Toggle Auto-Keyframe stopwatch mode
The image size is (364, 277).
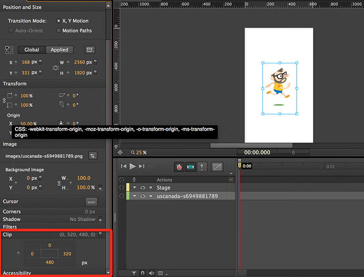[179, 167]
